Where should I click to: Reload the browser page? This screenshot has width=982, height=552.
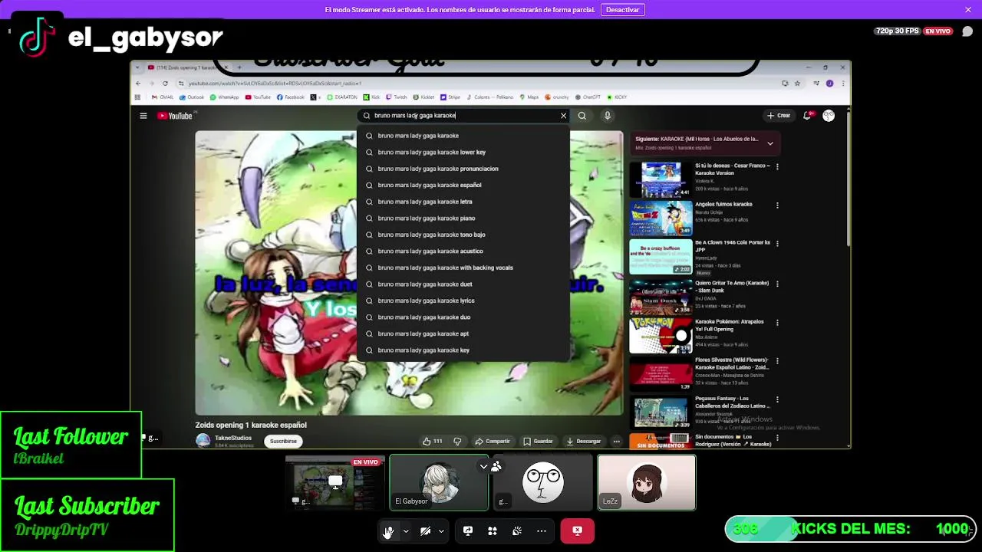coord(165,83)
